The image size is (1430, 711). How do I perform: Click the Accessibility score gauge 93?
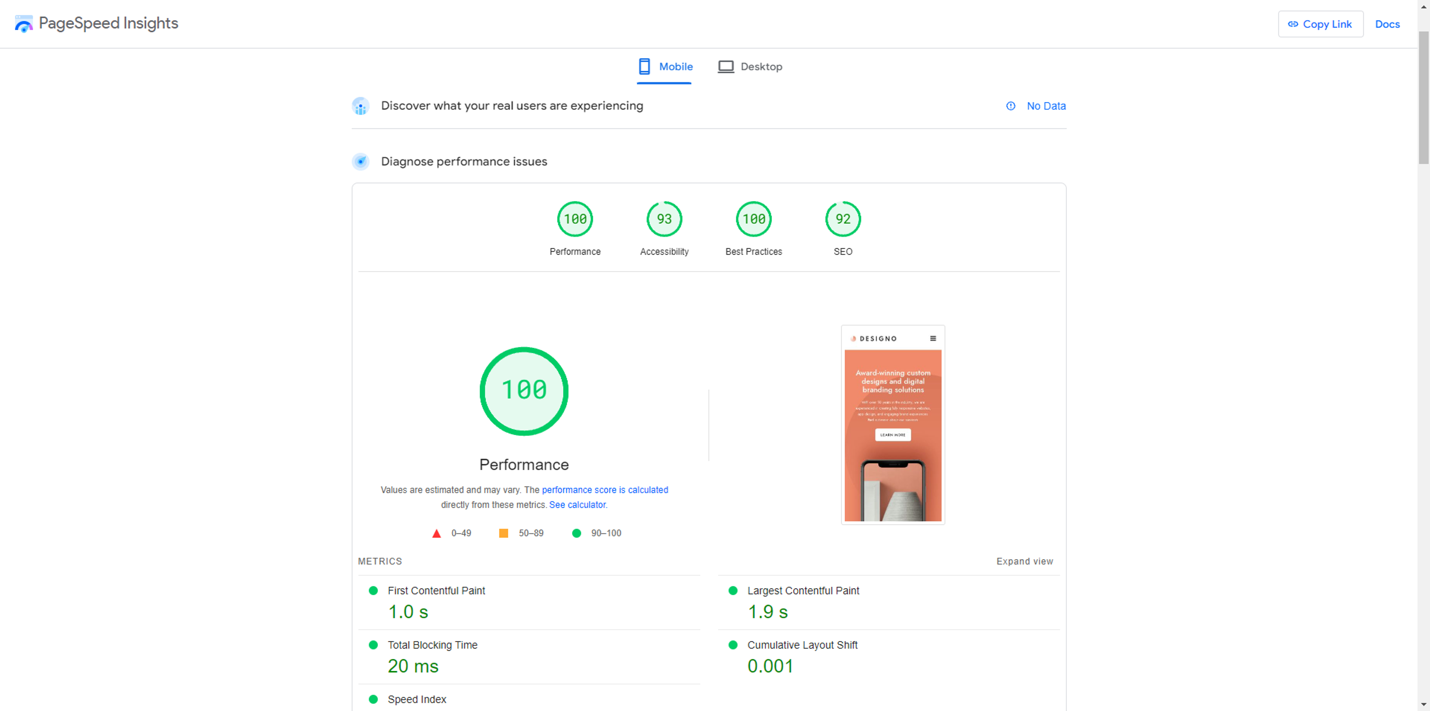click(664, 219)
